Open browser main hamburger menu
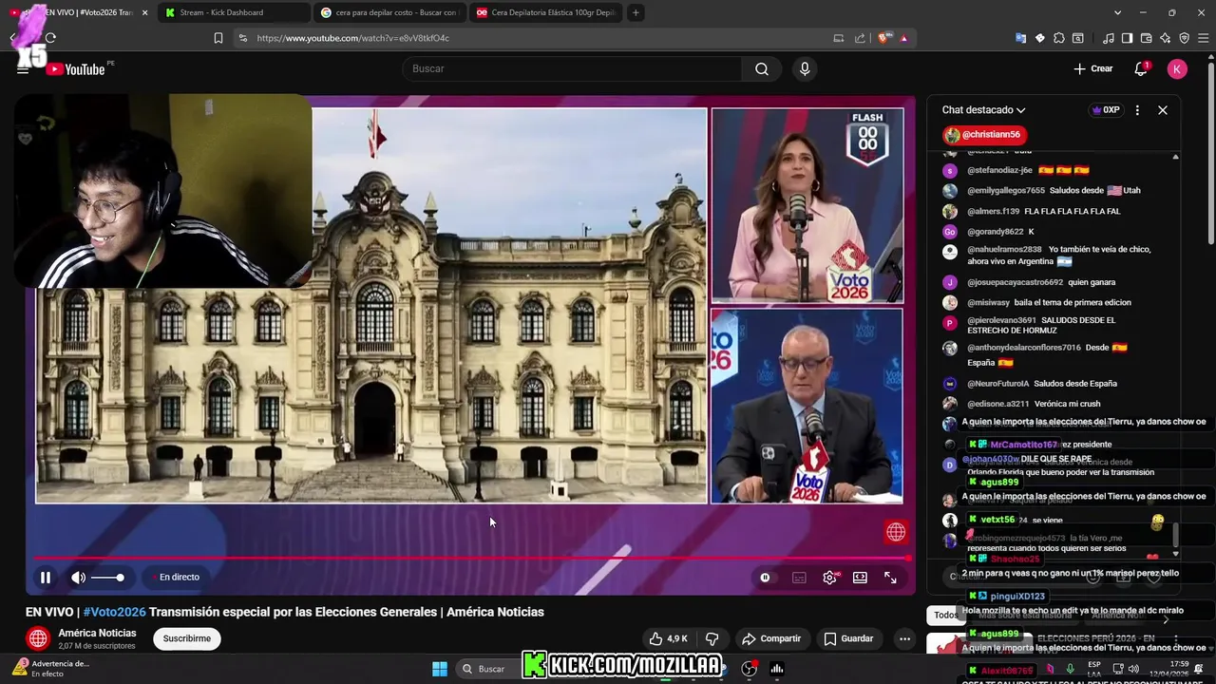1216x684 pixels. (1203, 38)
